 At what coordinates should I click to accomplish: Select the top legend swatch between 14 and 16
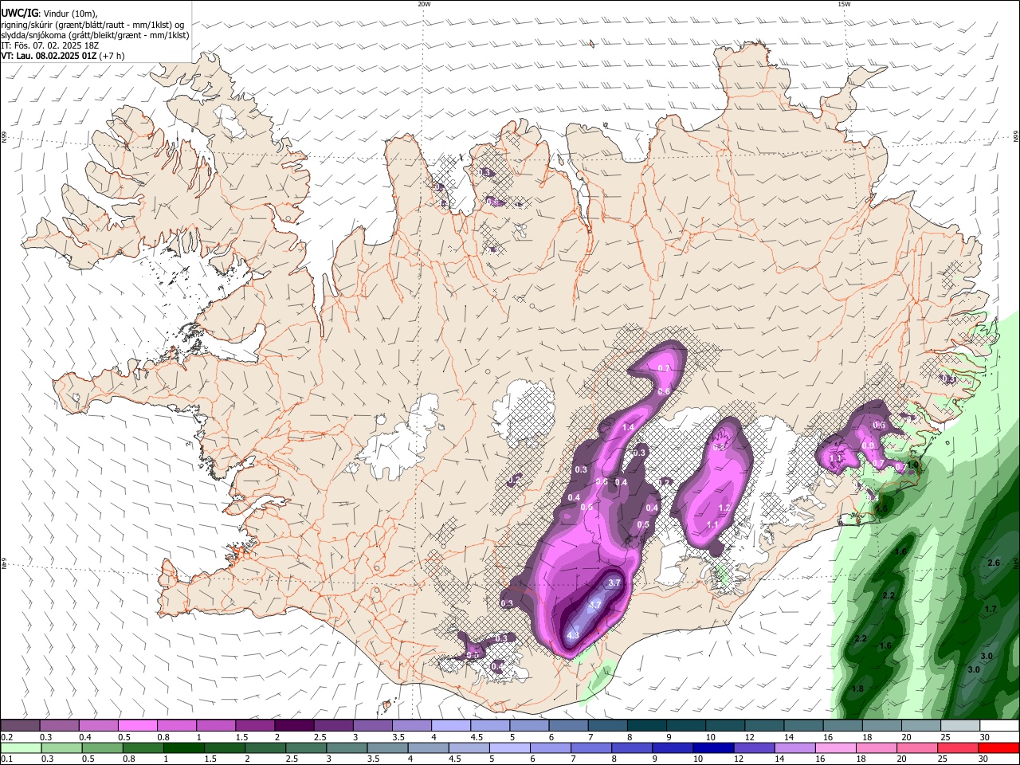point(803,726)
